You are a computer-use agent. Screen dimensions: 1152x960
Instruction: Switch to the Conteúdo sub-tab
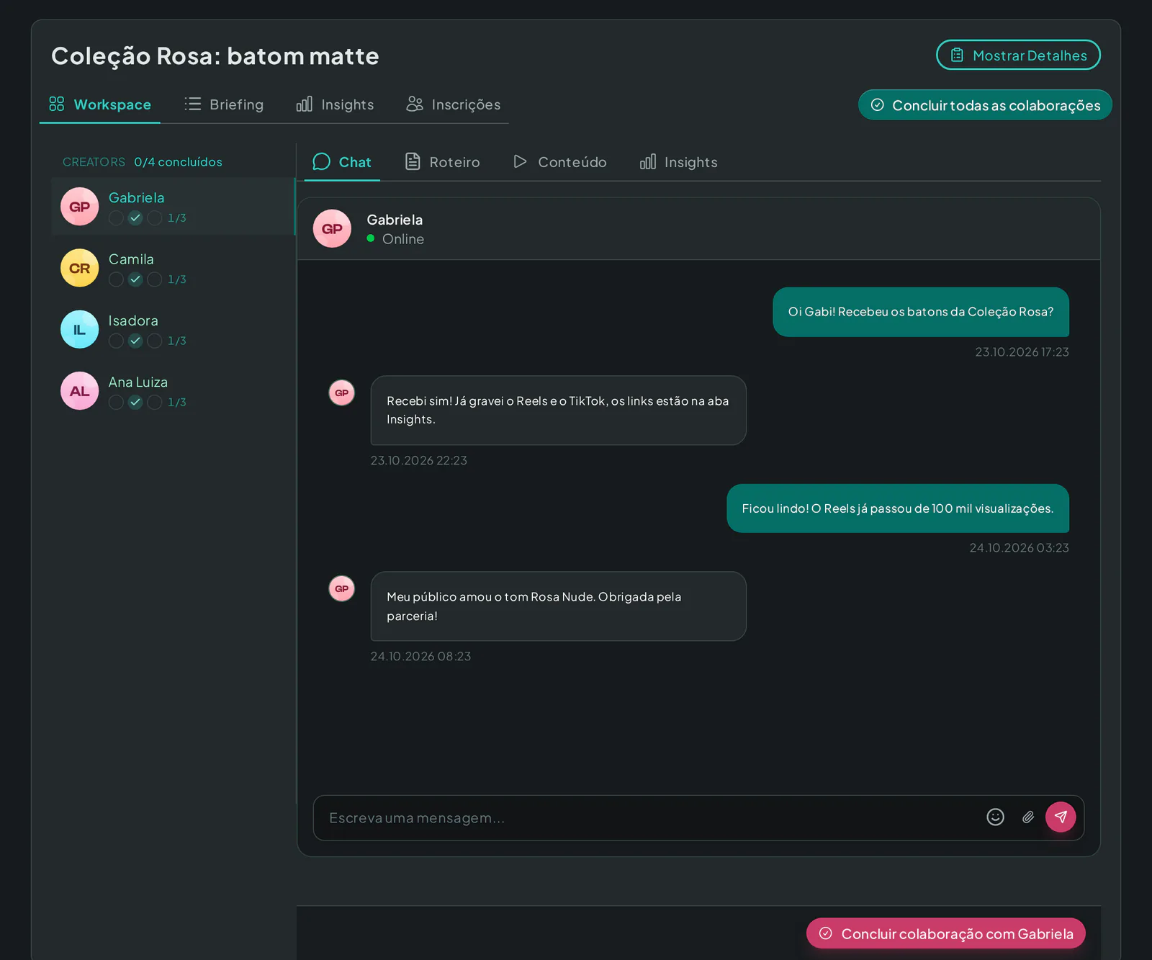point(560,162)
